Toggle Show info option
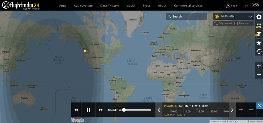The image size is (263, 123). (x=241, y=23)
